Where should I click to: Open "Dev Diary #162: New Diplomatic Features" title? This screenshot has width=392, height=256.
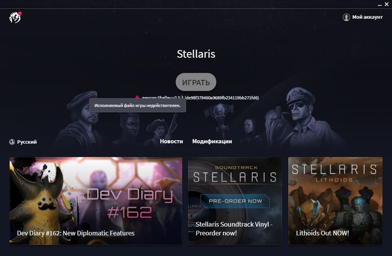(x=76, y=233)
